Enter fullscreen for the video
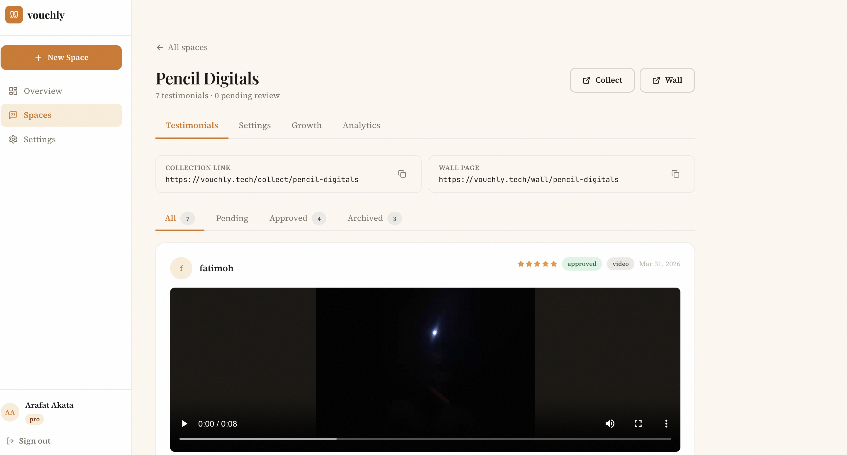 point(638,423)
